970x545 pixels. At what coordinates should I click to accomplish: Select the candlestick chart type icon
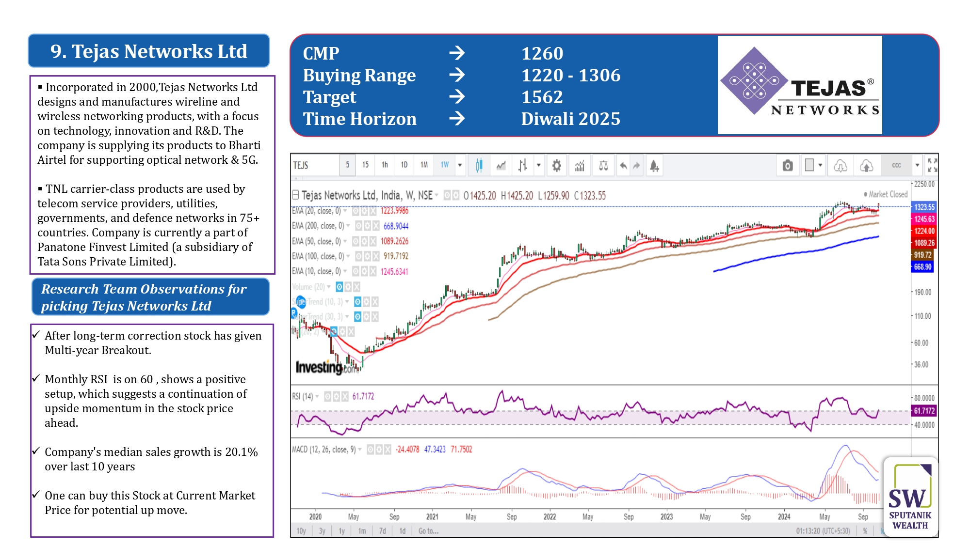click(x=479, y=166)
